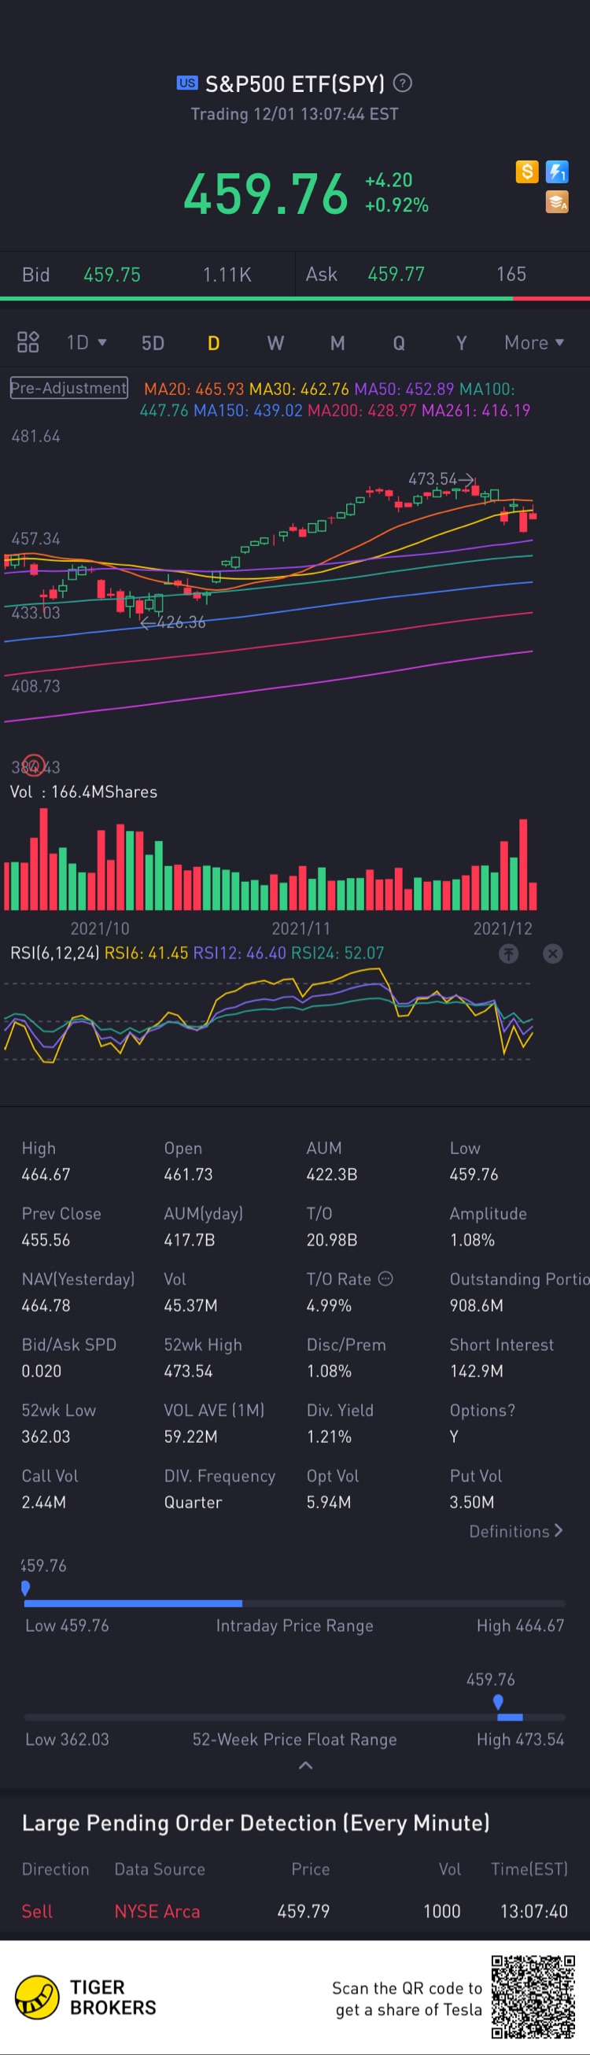This screenshot has height=2055, width=590.
Task: Tap the MA200: 428.97 legend
Action: click(x=362, y=410)
